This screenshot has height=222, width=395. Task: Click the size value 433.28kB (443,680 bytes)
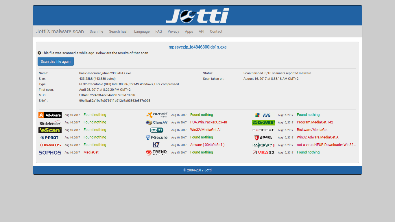[x=97, y=79]
